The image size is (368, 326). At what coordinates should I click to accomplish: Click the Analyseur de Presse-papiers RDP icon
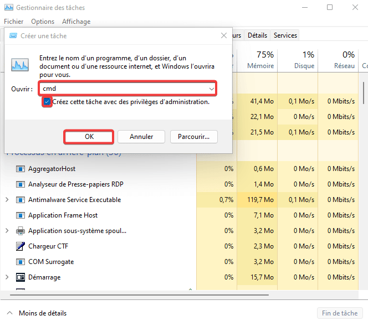coord(21,184)
